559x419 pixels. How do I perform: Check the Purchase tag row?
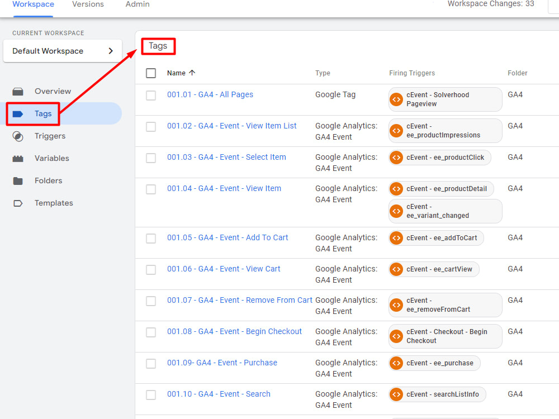(x=151, y=364)
